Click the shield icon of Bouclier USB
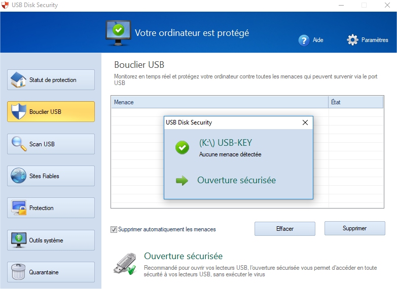 pos(18,111)
